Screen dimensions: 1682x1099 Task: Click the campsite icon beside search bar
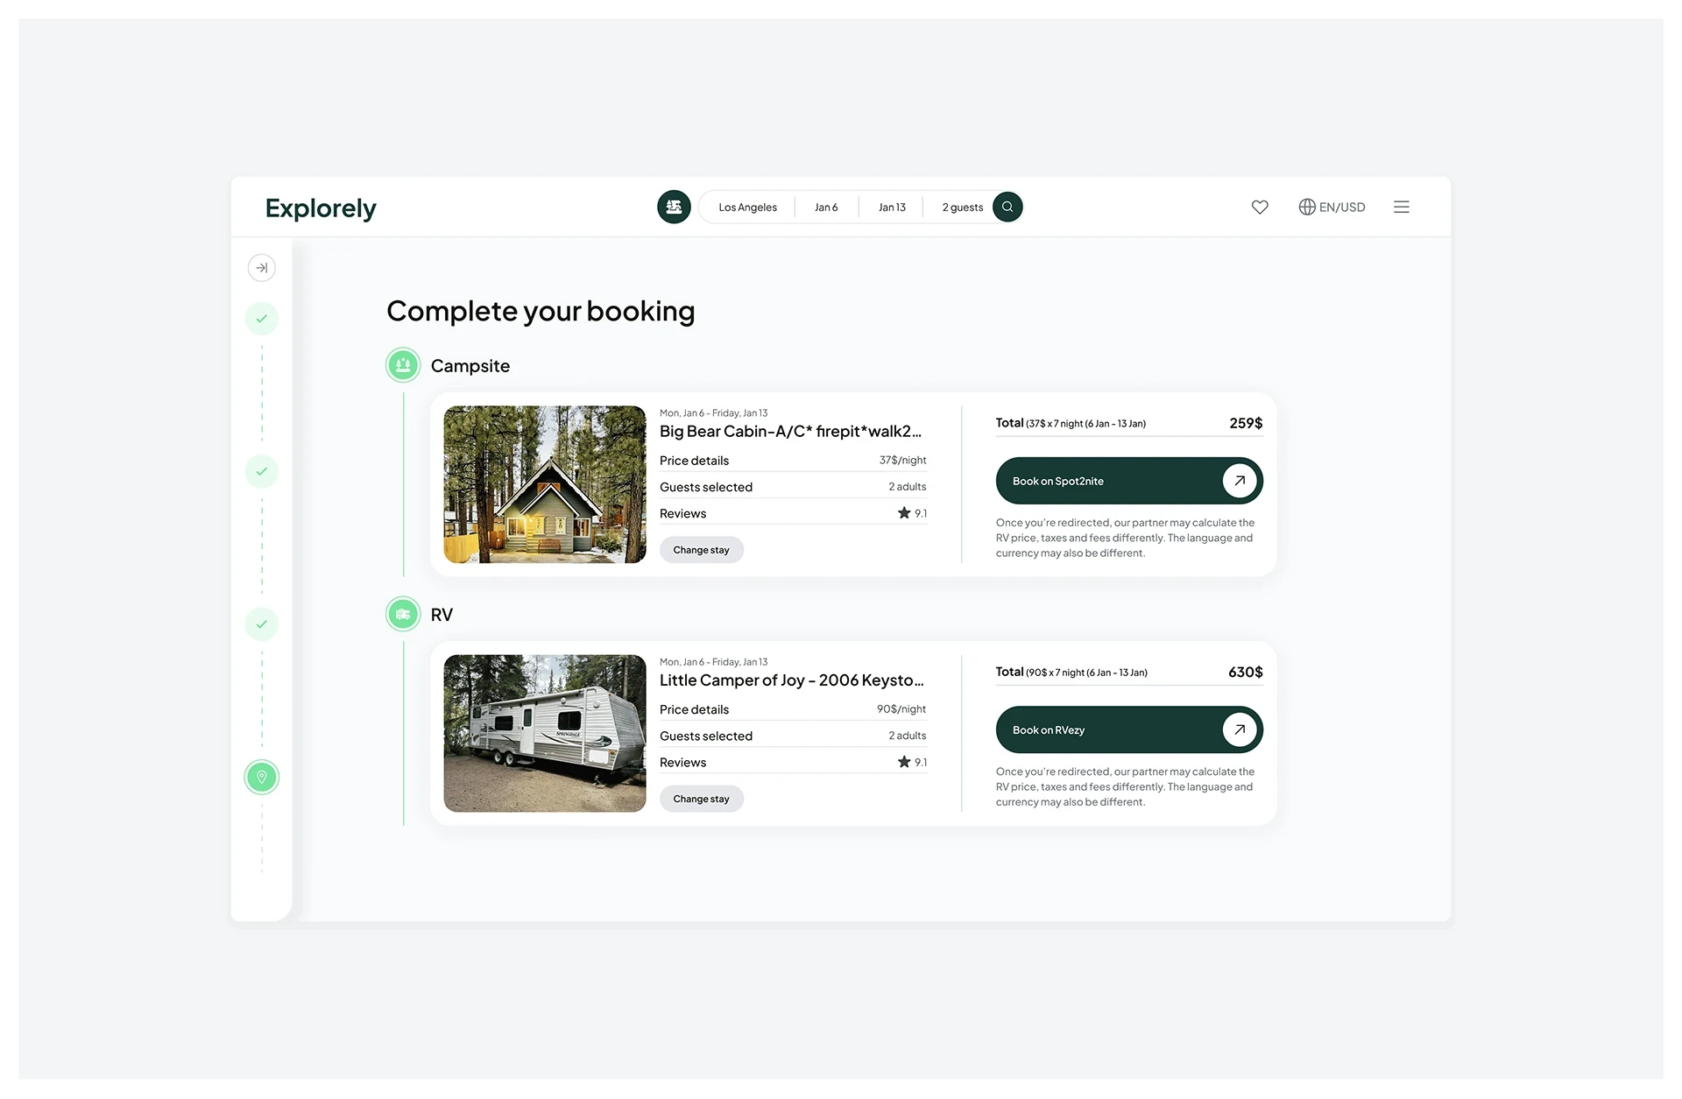coord(674,207)
